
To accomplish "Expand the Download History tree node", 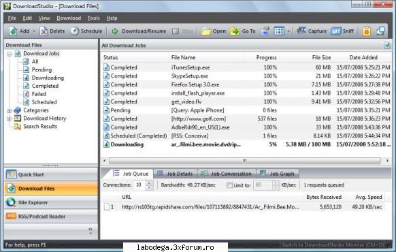I will [10, 119].
